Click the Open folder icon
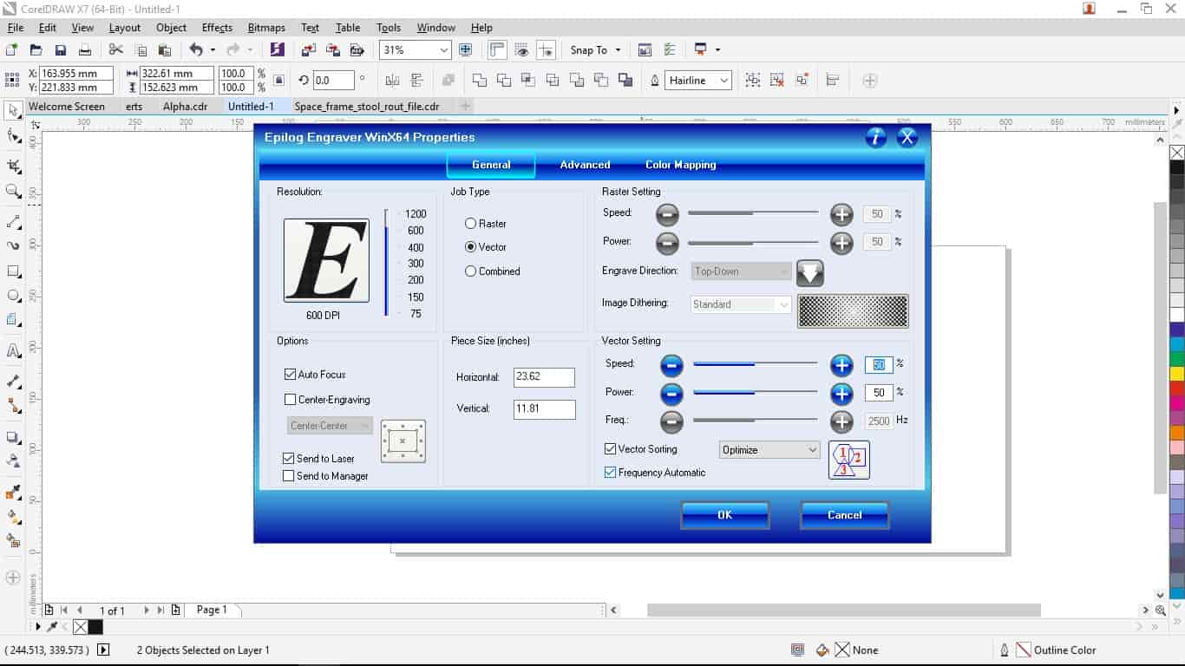This screenshot has height=666, width=1185. tap(36, 50)
